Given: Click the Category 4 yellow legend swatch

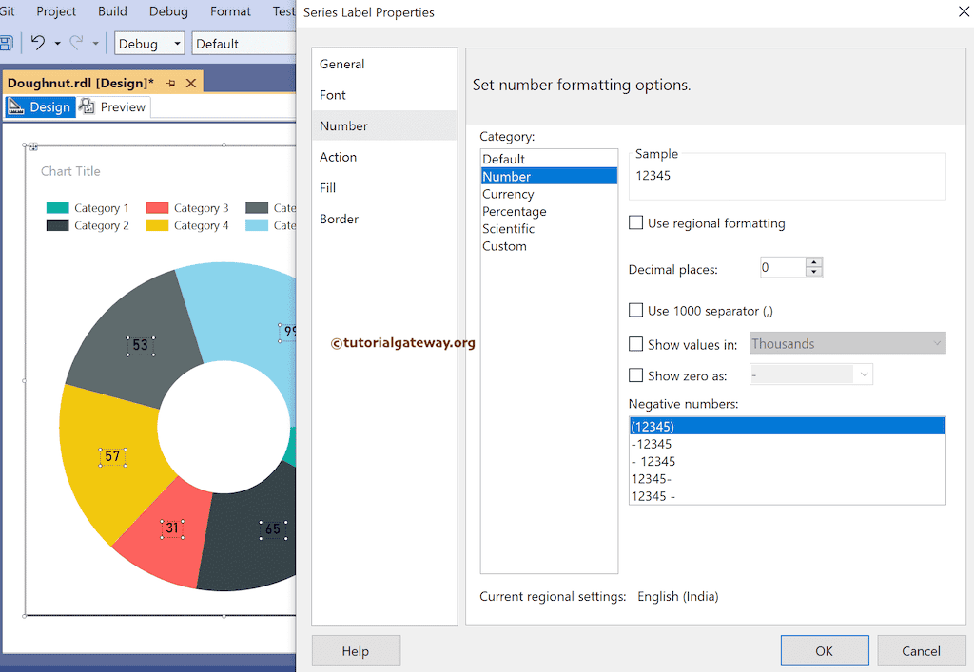Looking at the screenshot, I should 157,226.
